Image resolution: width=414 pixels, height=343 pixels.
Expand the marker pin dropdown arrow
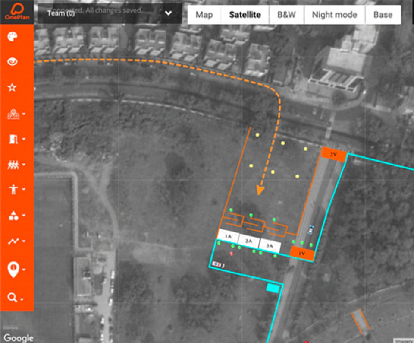point(24,270)
